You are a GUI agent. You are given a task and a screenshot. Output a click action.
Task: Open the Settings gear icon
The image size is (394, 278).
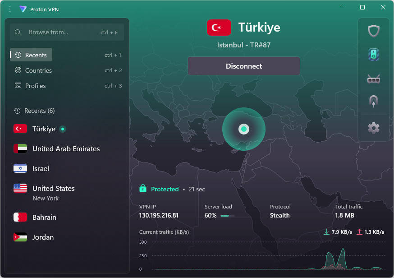click(373, 128)
